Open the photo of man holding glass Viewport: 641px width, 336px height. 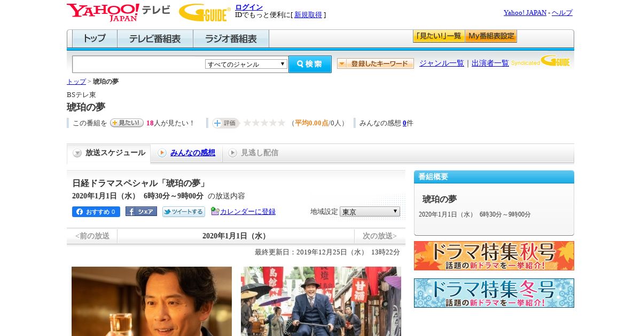point(152,301)
